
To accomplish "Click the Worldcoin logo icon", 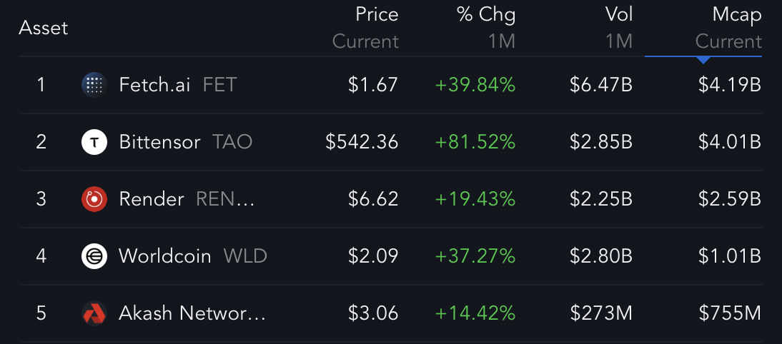I will pos(94,256).
